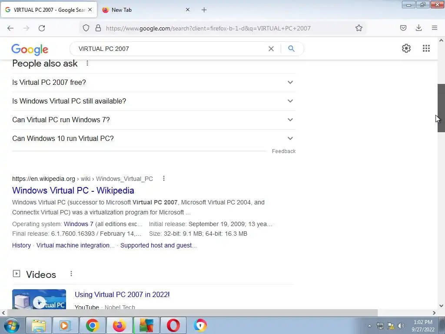Open the Wikipedia result's three-dot menu
The height and width of the screenshot is (334, 445).
pyautogui.click(x=163, y=178)
